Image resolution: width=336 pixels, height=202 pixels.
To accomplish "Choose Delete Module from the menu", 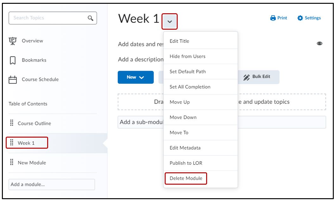I will tap(186, 178).
